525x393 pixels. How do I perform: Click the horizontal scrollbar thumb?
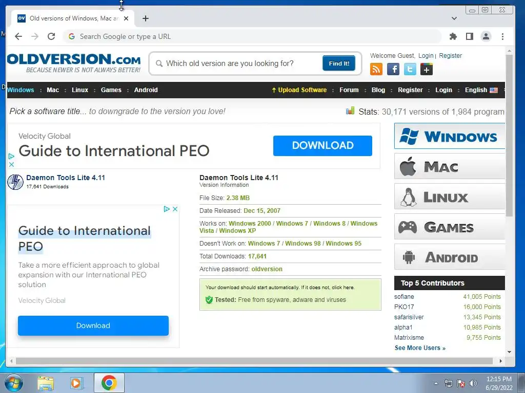[254, 361]
